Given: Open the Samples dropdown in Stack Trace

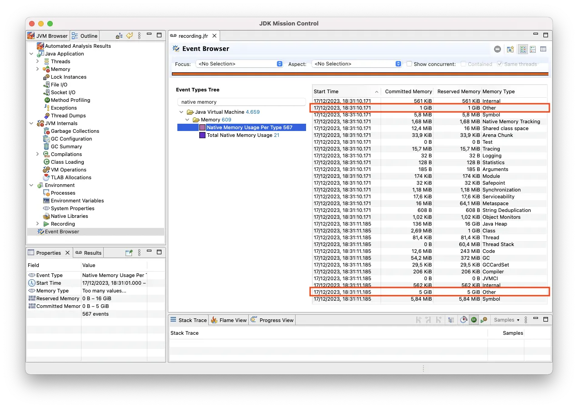Looking at the screenshot, I should point(507,320).
